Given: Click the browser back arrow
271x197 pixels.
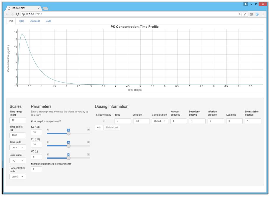Looking at the screenshot, I should 7,14.
